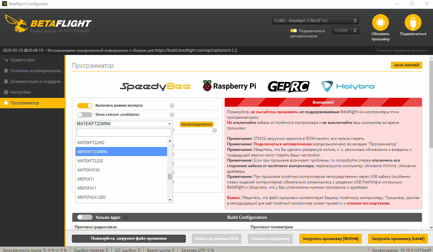Click the Betaflight Configurator title bar icon
This screenshot has width=433, height=252.
tap(4, 4)
